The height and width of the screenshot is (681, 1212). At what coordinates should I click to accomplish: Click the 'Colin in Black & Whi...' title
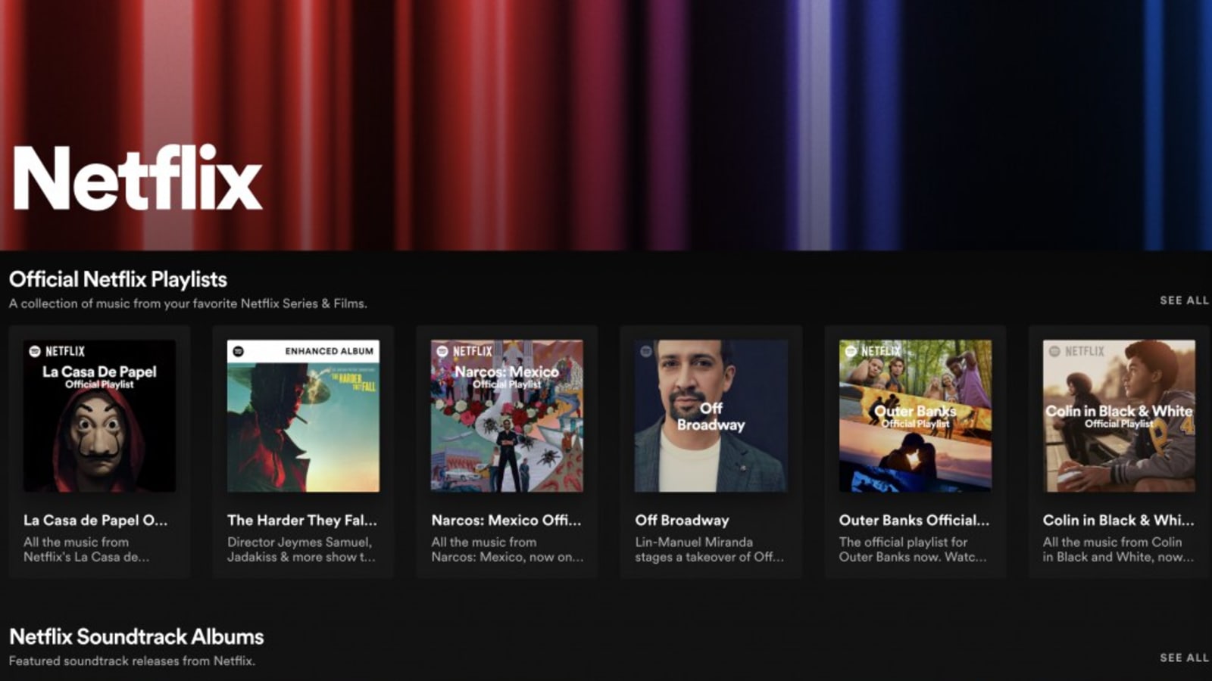[x=1118, y=520]
